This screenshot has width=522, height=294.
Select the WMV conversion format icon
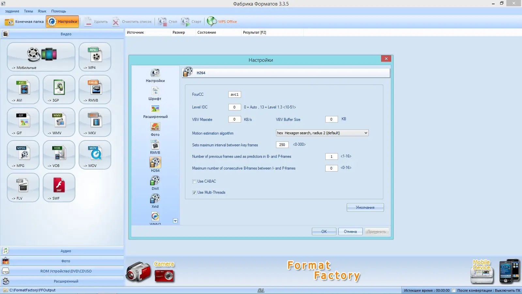59,122
